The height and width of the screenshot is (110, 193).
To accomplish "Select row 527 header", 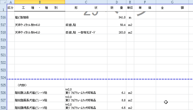I will pyautogui.click(x=3, y=98).
